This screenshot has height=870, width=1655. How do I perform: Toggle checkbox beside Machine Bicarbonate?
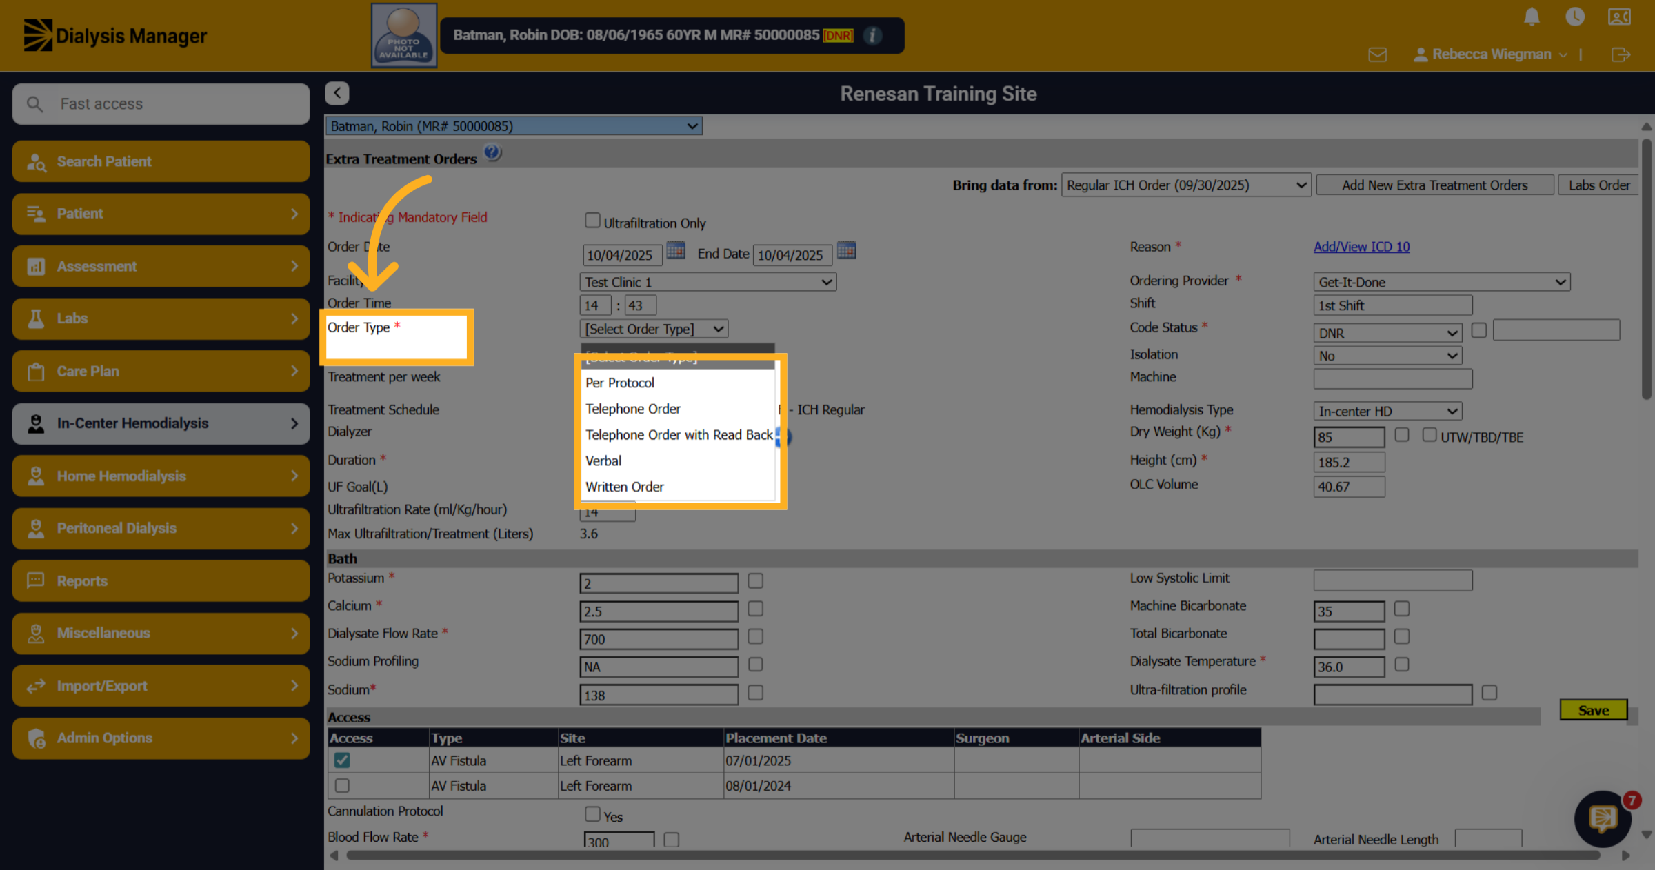[1402, 609]
